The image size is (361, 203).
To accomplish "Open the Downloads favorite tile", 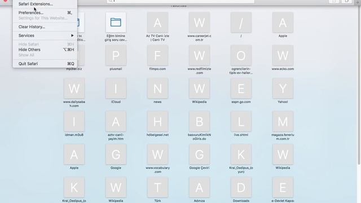I will 241,187.
